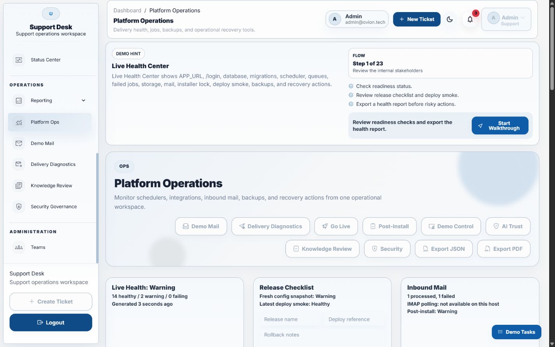Click the Post-Install button

(x=389, y=226)
